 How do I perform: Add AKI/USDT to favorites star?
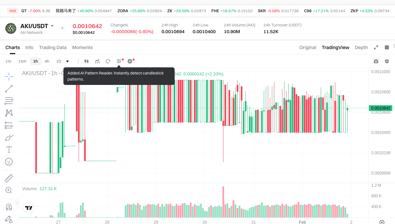[x=62, y=28]
